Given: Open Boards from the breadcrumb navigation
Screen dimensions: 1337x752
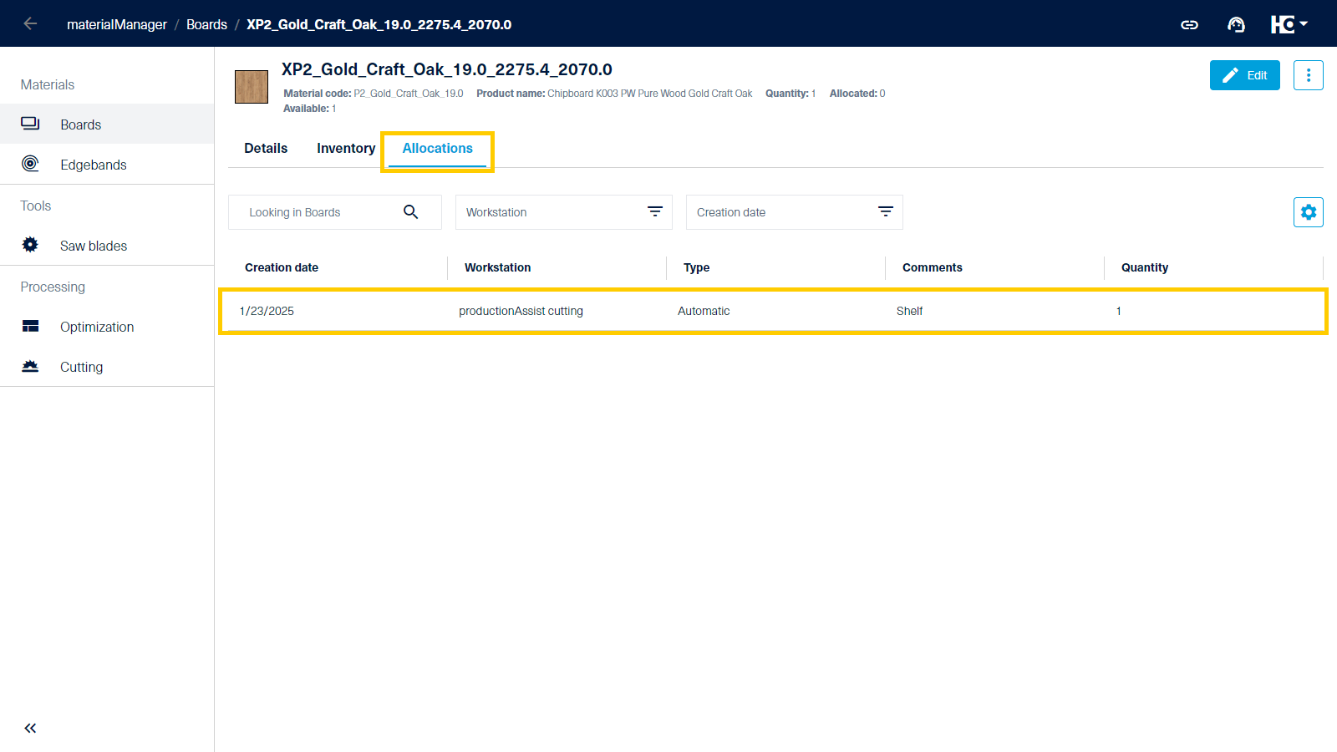Looking at the screenshot, I should click(206, 24).
